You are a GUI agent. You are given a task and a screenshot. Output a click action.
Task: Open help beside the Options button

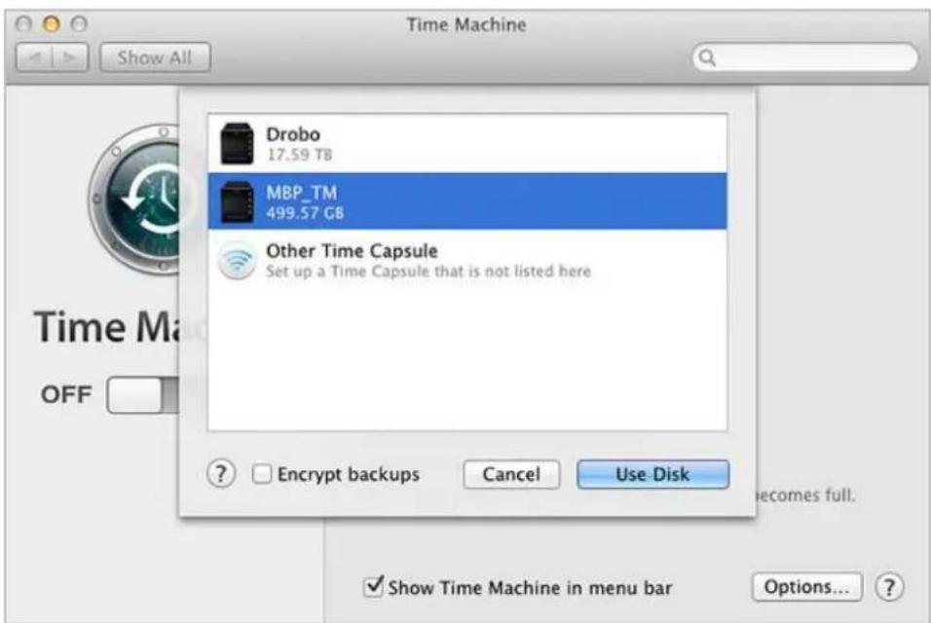point(889,587)
